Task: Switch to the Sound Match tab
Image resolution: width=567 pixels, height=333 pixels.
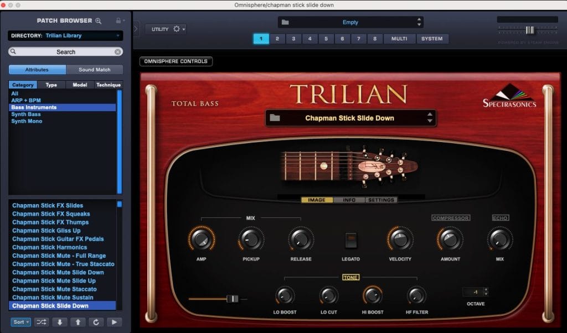Action: pos(94,70)
